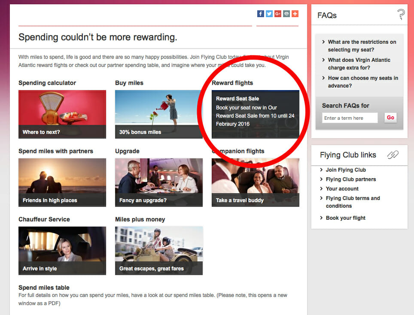The image size is (414, 315).
Task: Share the page on Google Plus
Action: click(278, 14)
